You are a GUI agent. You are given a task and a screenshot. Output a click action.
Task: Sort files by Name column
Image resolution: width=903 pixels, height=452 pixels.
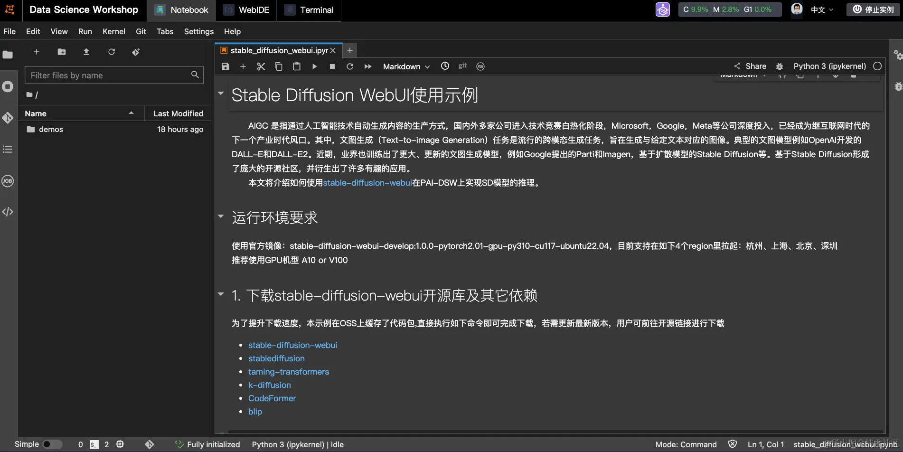coord(81,113)
